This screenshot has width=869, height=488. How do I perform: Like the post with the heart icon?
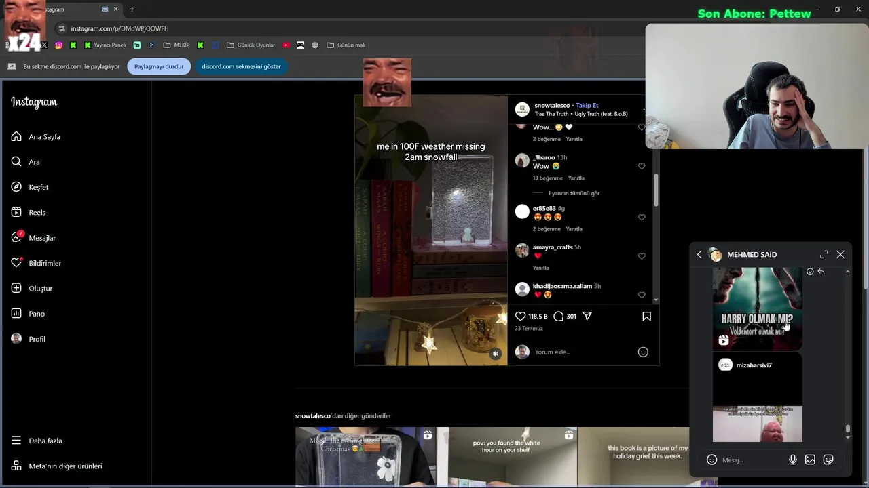(x=521, y=317)
